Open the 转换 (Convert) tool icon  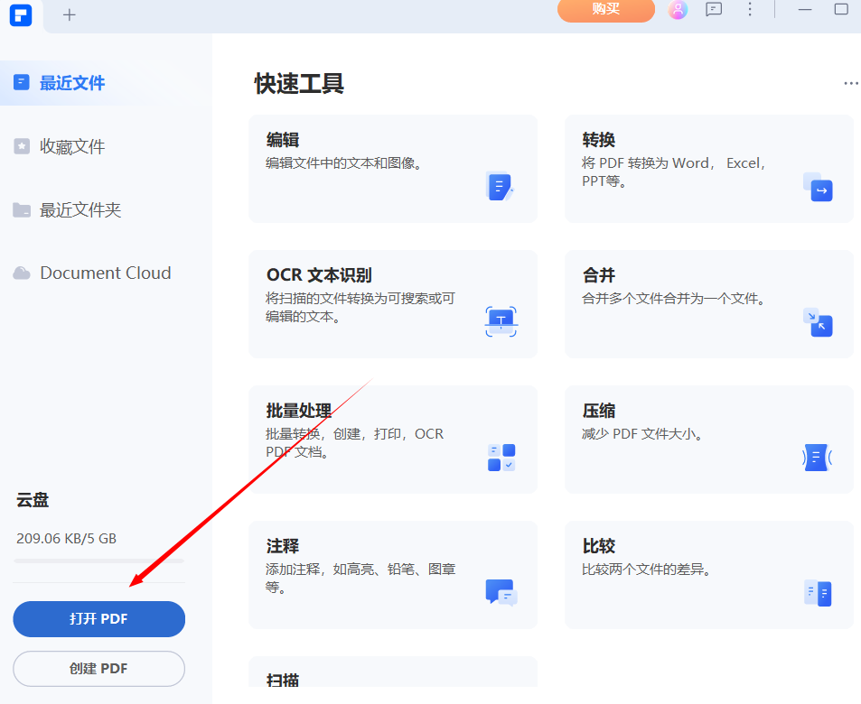(x=817, y=190)
